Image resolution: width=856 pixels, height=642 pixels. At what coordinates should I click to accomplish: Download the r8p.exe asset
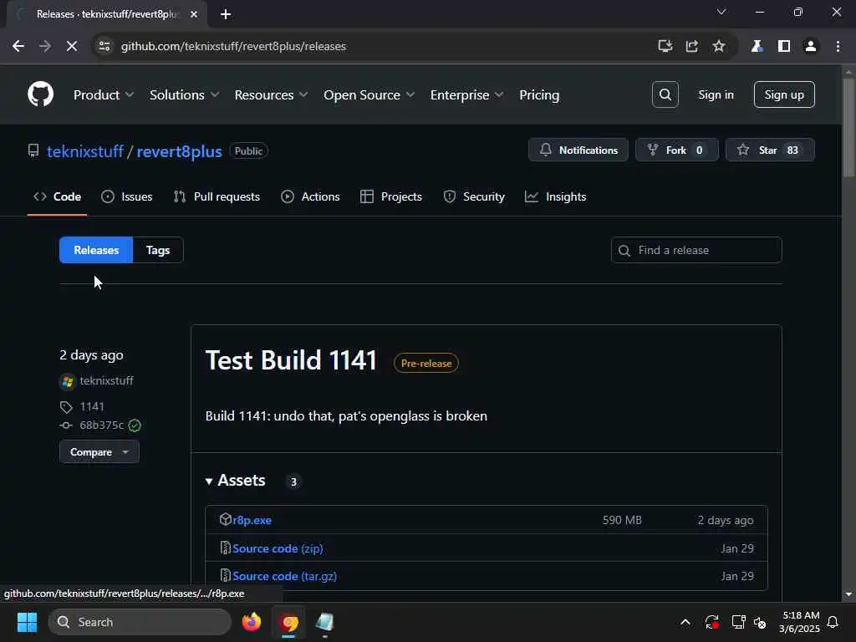[x=252, y=520]
